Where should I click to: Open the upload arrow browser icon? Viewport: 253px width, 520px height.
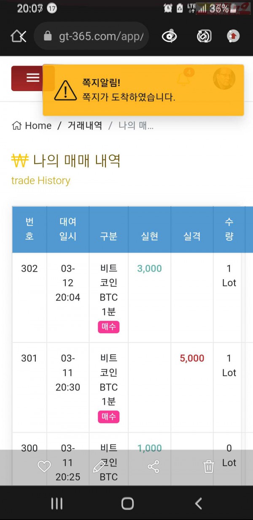[x=233, y=36]
